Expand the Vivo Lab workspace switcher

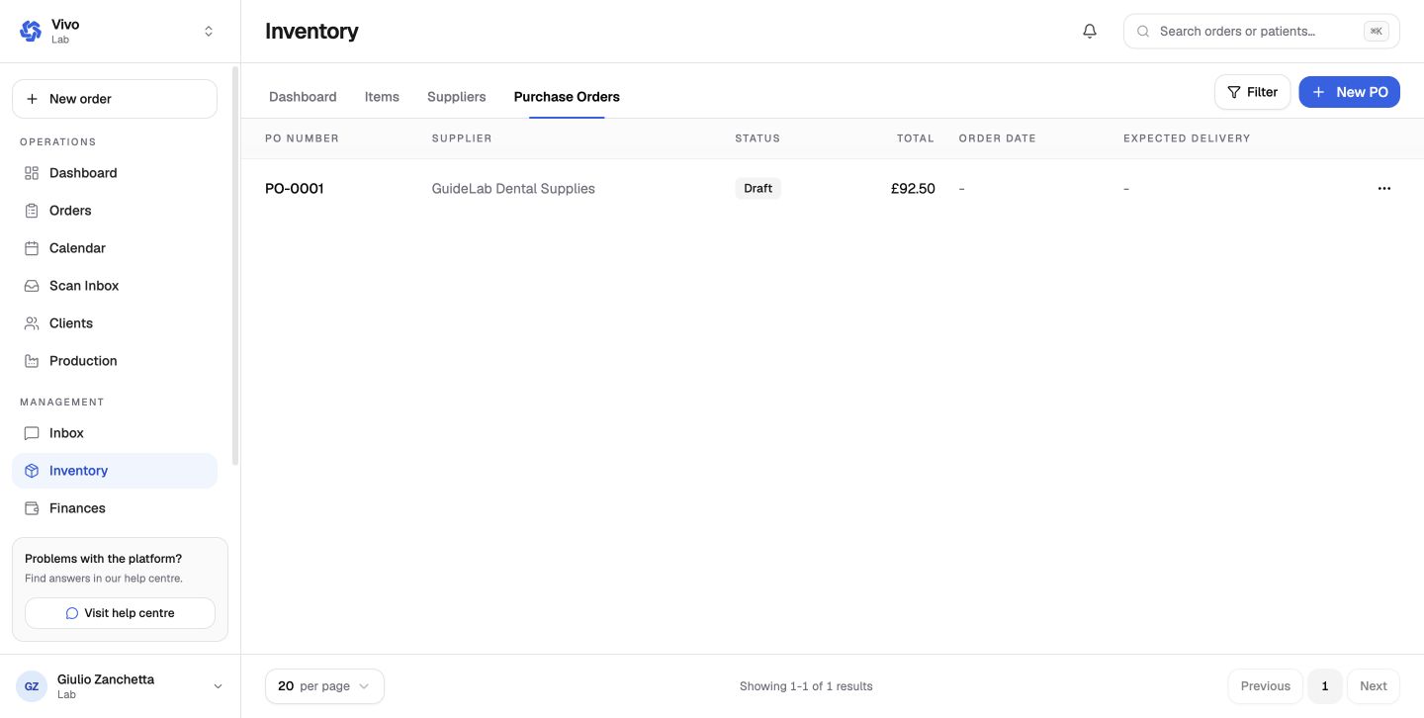click(x=209, y=32)
